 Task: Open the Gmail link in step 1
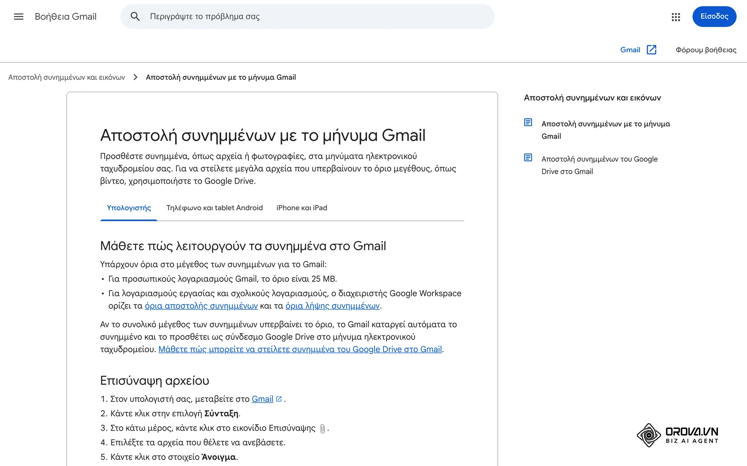(262, 399)
